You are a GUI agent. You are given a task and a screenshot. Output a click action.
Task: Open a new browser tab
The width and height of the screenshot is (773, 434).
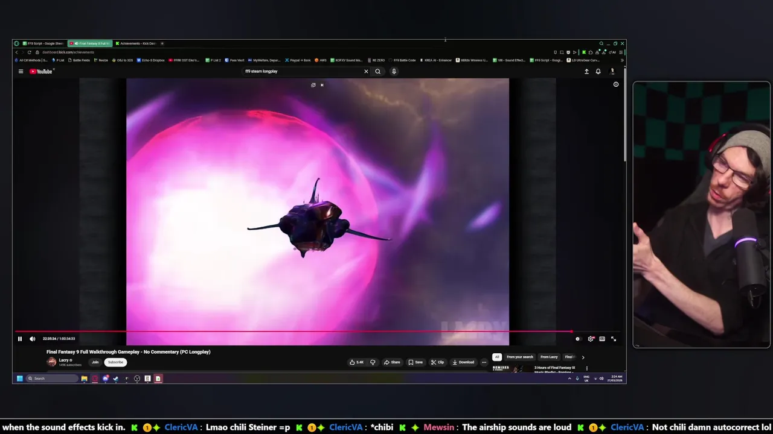[162, 43]
